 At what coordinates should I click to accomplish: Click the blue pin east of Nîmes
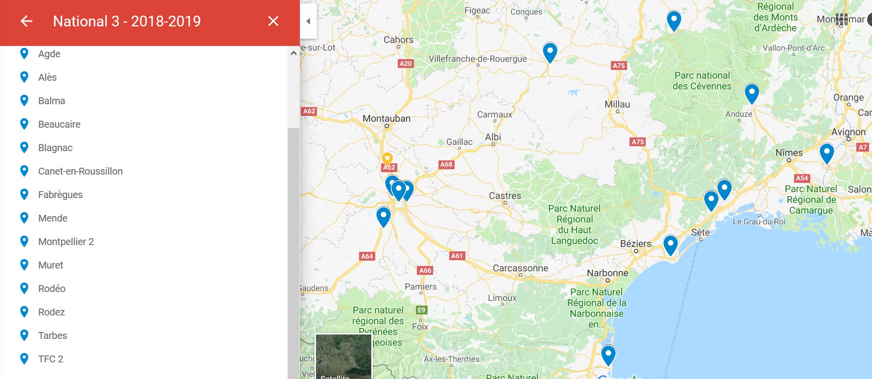[x=827, y=153]
